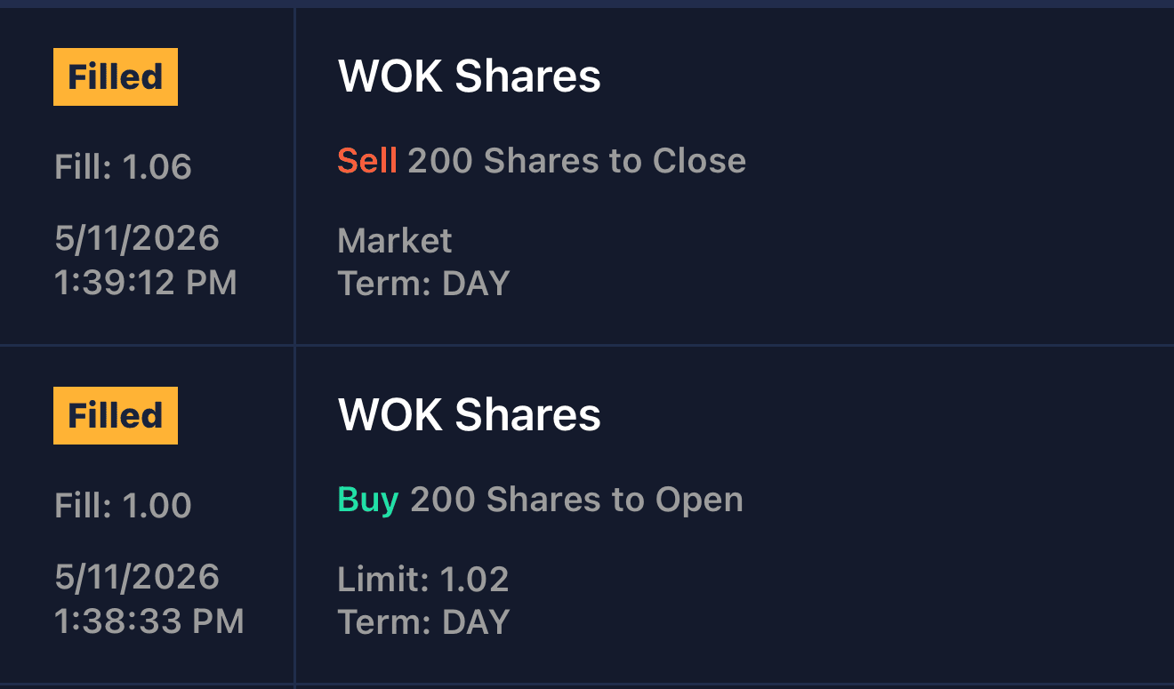This screenshot has width=1174, height=689.
Task: Click the Market order type label
Action: click(395, 241)
